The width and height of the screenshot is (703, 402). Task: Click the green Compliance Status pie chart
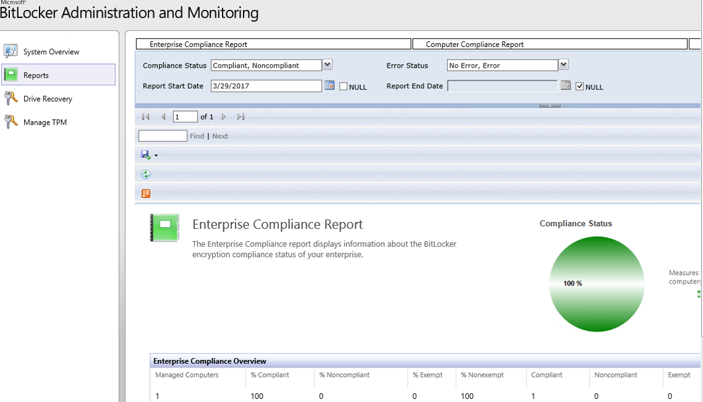(596, 284)
